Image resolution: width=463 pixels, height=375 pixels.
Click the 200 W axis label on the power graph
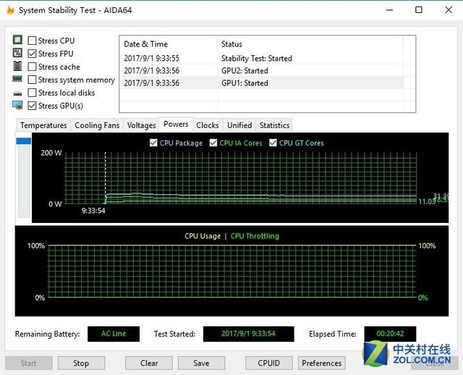coord(51,153)
